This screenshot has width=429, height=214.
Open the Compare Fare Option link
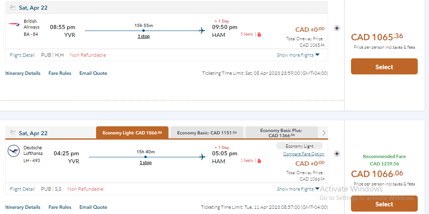(304, 154)
